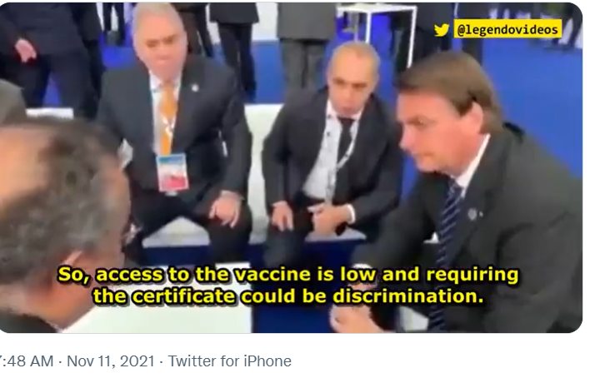Click the yellow @legendovideos watermark label
595x388 pixels.
[x=507, y=30]
